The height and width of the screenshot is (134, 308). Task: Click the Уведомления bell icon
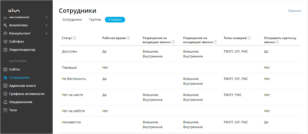coord(5,102)
